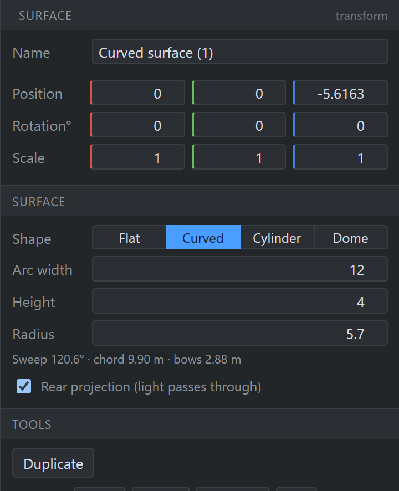Switch shape to Cylinder
Viewport: 399px width, 491px height.
click(277, 238)
